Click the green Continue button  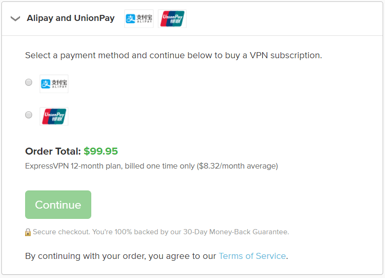tap(58, 204)
